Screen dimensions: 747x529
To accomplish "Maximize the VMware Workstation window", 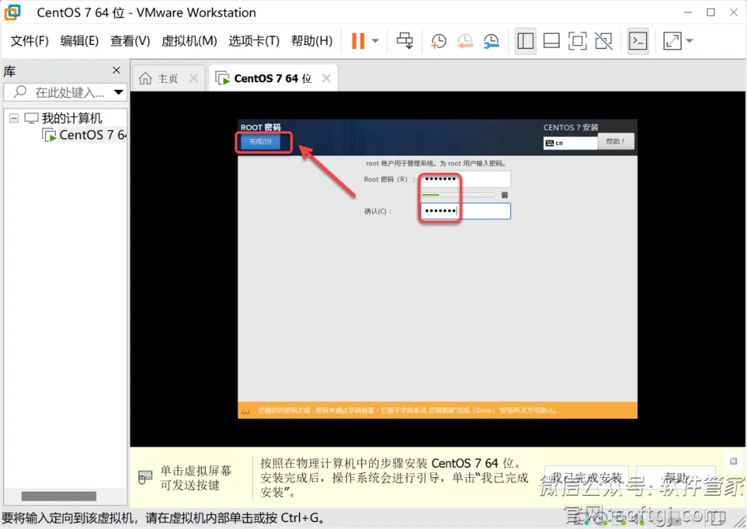I will [711, 12].
